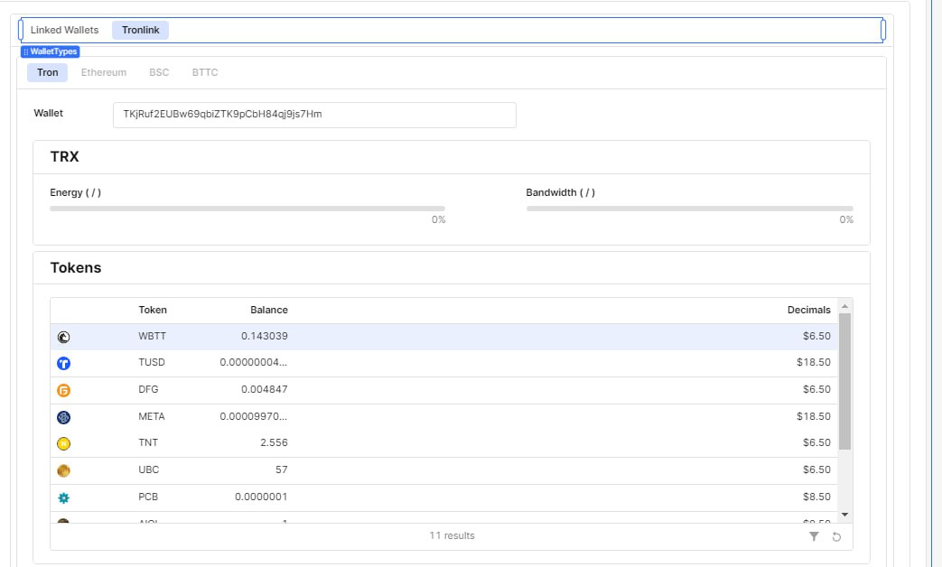Switch to Linked Wallets tab
The image size is (942, 567).
pyautogui.click(x=64, y=30)
